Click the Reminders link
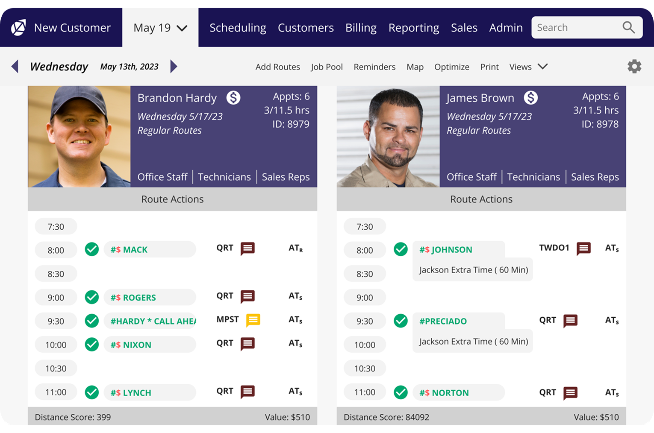The width and height of the screenshot is (654, 433). (374, 67)
